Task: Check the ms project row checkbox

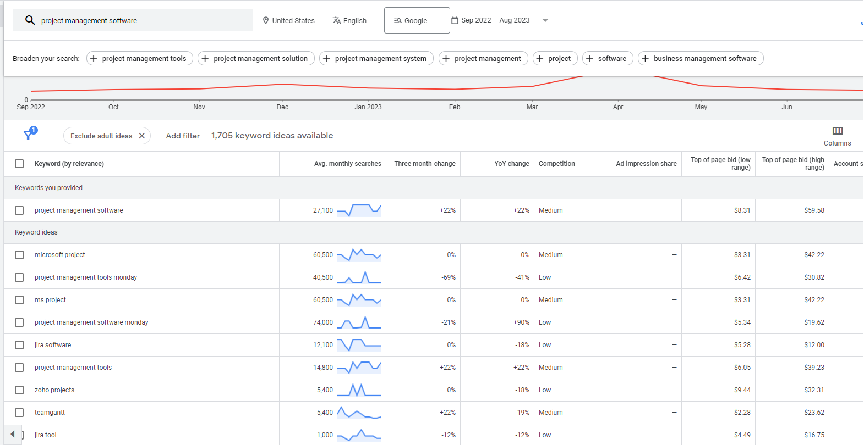Action: pyautogui.click(x=19, y=300)
